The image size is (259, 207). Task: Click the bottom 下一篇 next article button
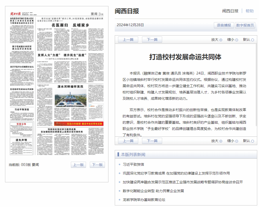pyautogui.click(x=152, y=141)
